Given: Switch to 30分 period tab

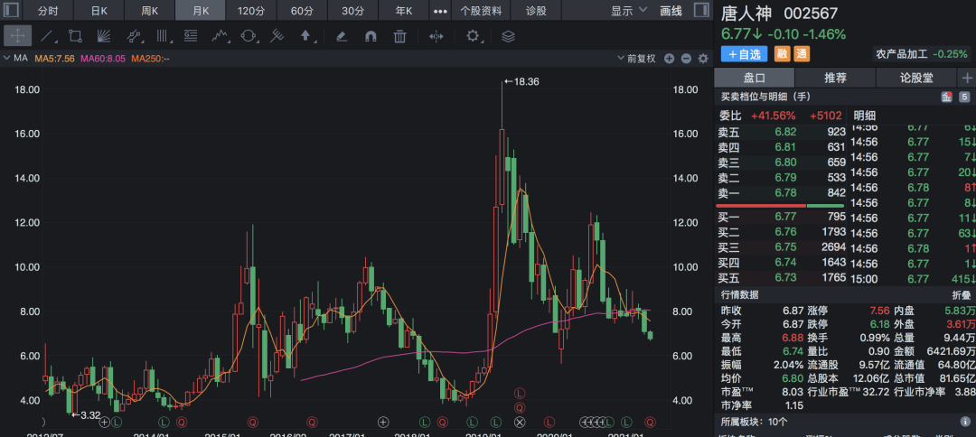Looking at the screenshot, I should 353,11.
